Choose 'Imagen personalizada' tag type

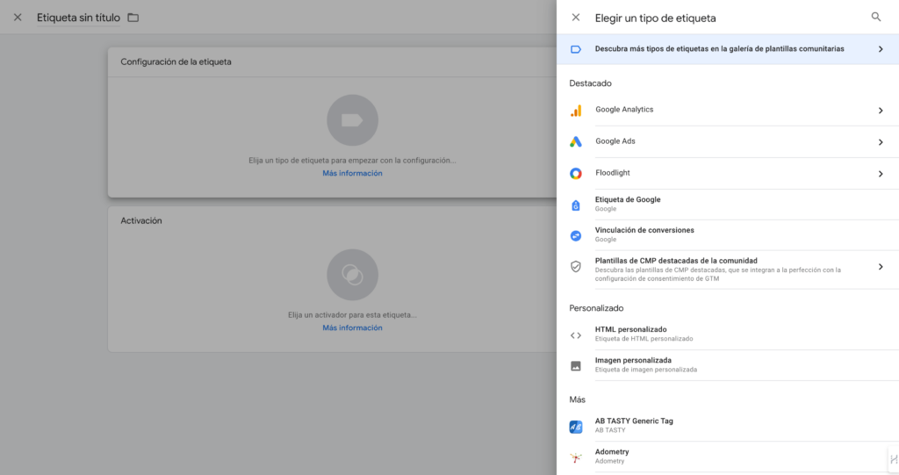[728, 365]
